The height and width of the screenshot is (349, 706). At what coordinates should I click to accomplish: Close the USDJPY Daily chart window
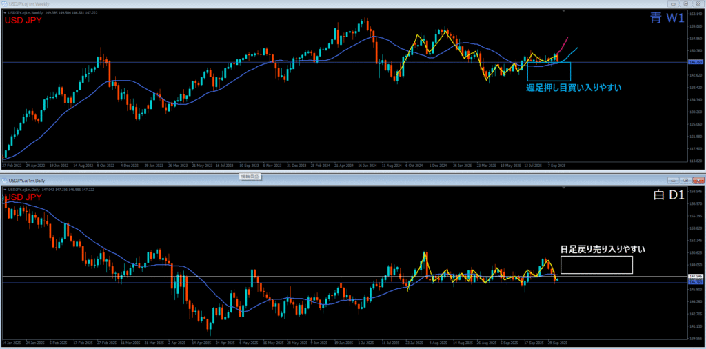(697, 180)
